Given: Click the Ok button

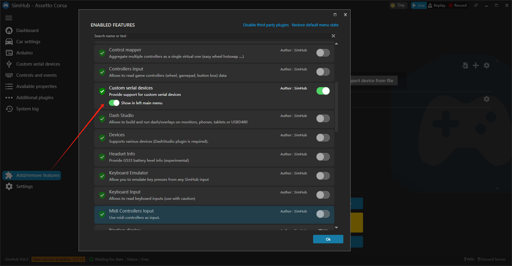Looking at the screenshot, I should (328, 239).
